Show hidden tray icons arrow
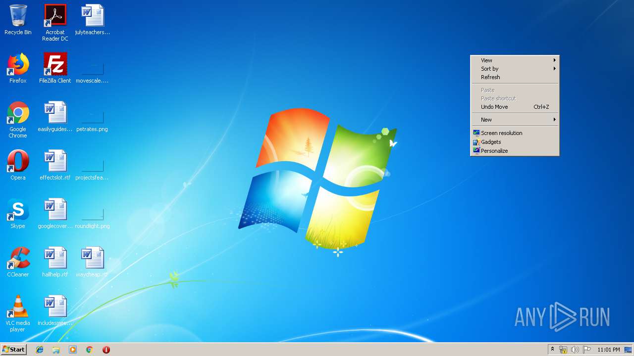Image resolution: width=634 pixels, height=356 pixels. point(552,350)
